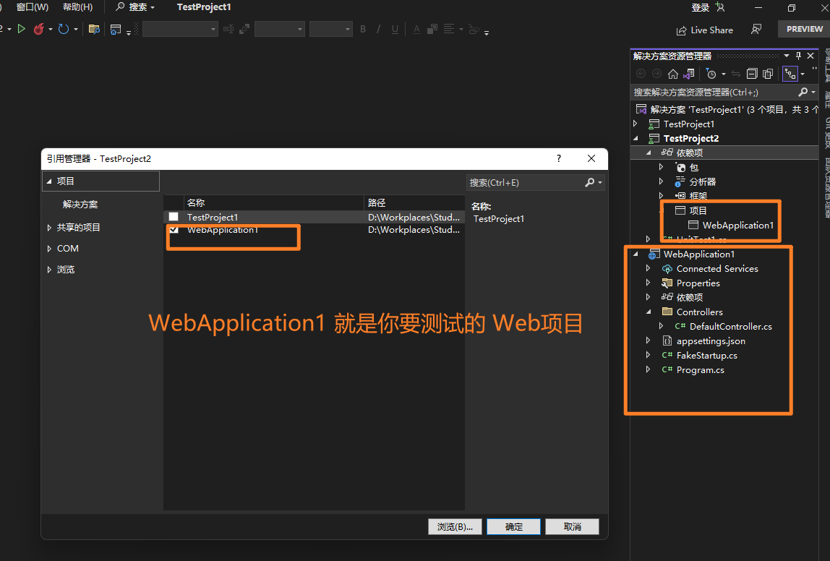Open the send feedback icon beside Live Share
Viewport: 830px width, 561px height.
click(x=756, y=30)
